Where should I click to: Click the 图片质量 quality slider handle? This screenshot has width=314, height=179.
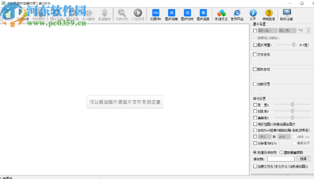(294, 45)
